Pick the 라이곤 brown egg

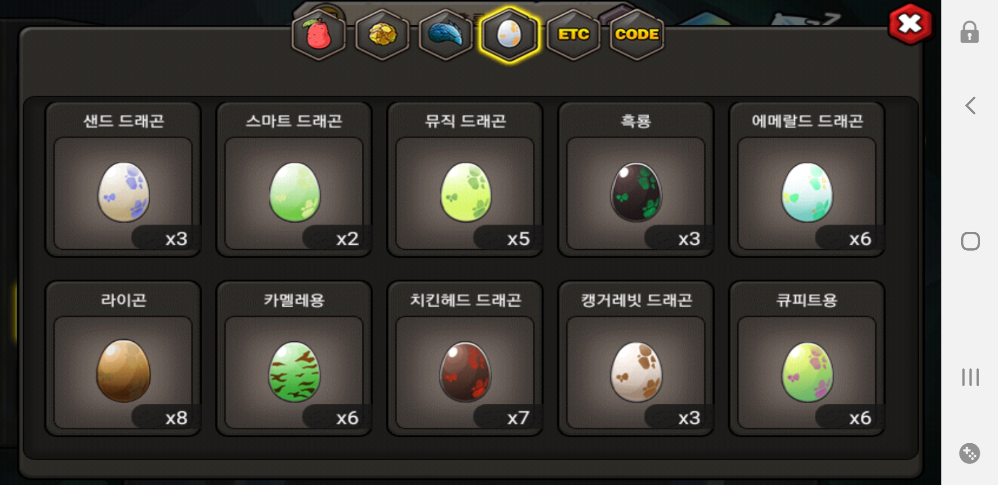(123, 358)
